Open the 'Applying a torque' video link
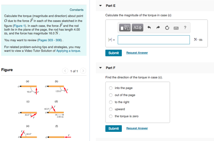Screen dimensions: 214x141 tap(68, 51)
